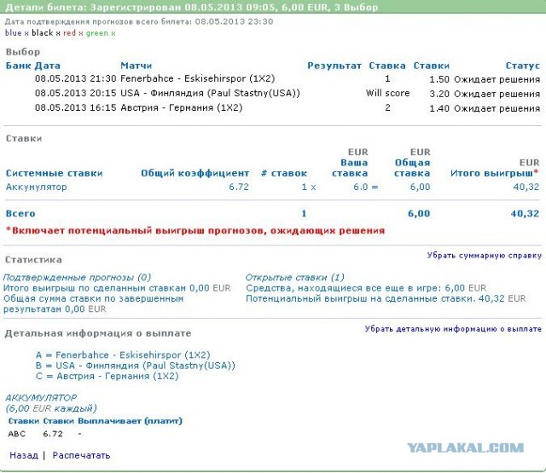Viewport: 546px width, 473px height.
Task: Click Детали билета title bar
Action: pyautogui.click(x=273, y=7)
